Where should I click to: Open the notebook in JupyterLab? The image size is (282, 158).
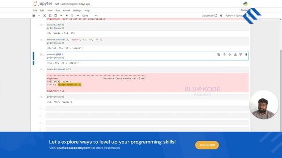point(210,16)
